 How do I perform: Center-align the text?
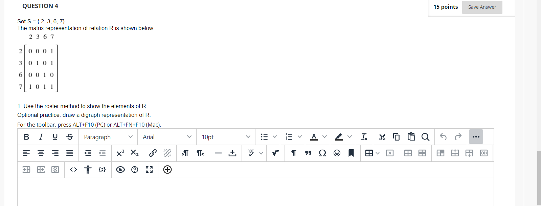coord(41,153)
